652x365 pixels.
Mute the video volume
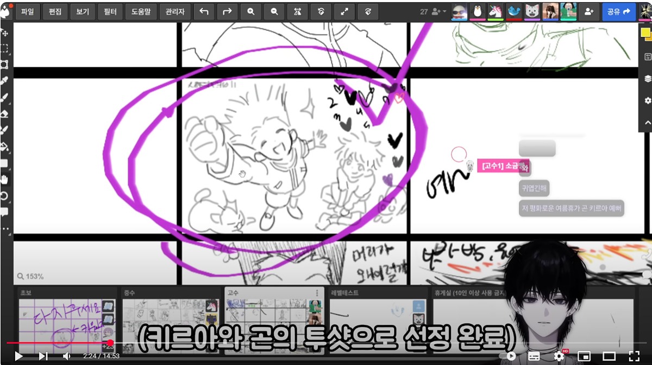tap(67, 356)
